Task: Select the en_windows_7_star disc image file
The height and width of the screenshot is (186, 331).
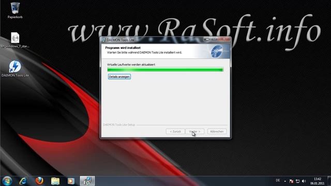Action: coord(15,40)
